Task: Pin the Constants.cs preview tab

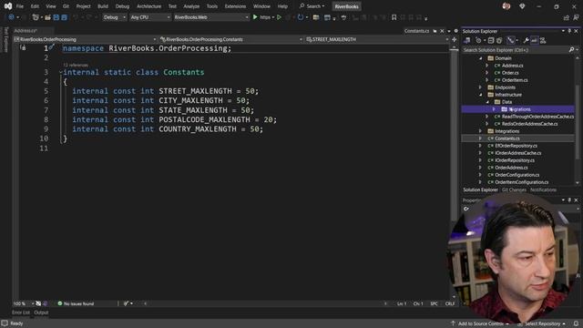Action: (x=435, y=31)
